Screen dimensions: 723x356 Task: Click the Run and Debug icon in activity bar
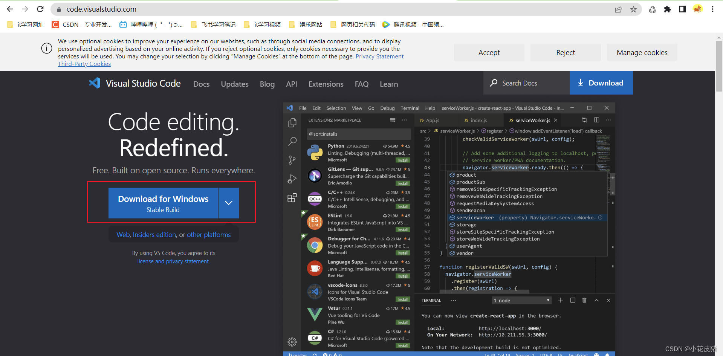(292, 179)
